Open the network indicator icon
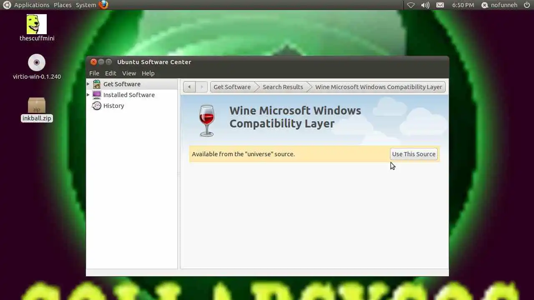 click(411, 5)
